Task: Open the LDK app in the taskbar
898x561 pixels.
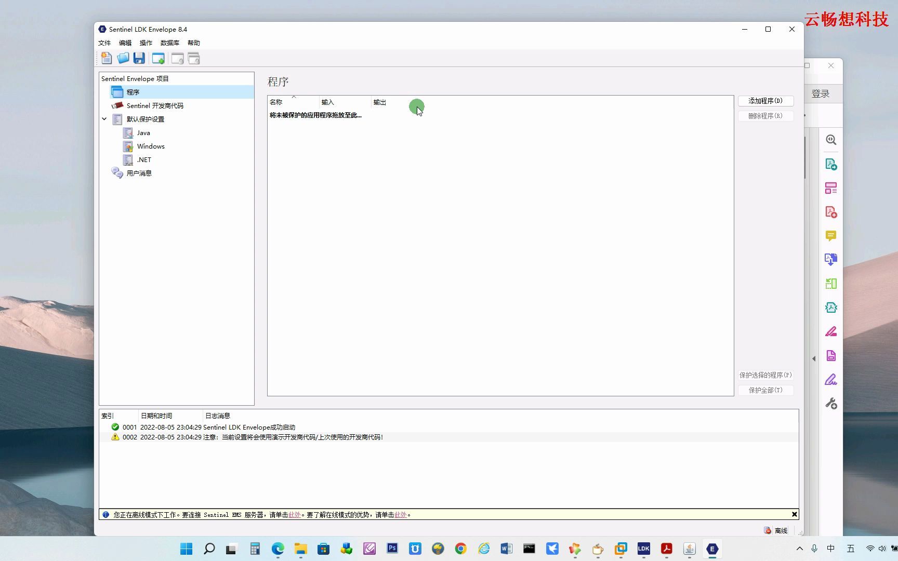Action: click(643, 549)
